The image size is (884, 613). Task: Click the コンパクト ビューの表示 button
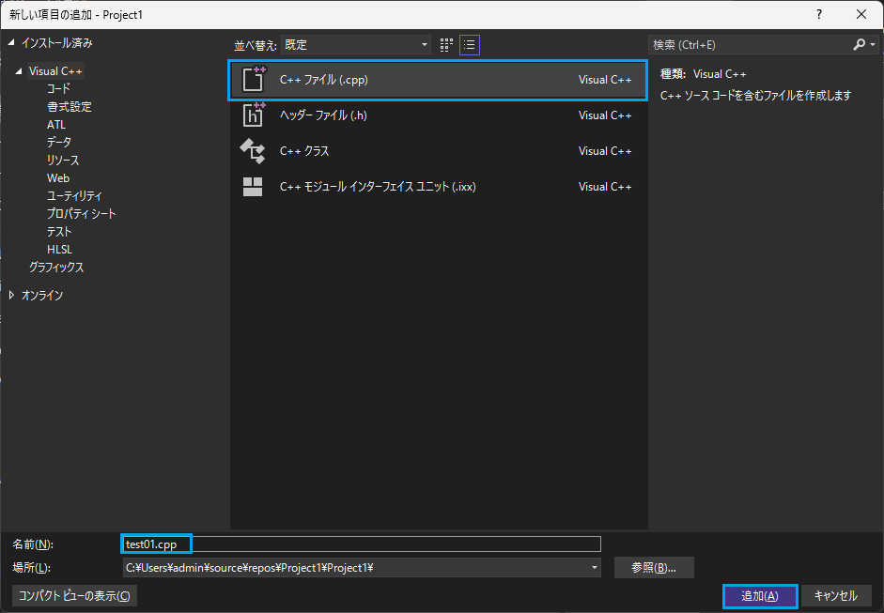pos(74,596)
